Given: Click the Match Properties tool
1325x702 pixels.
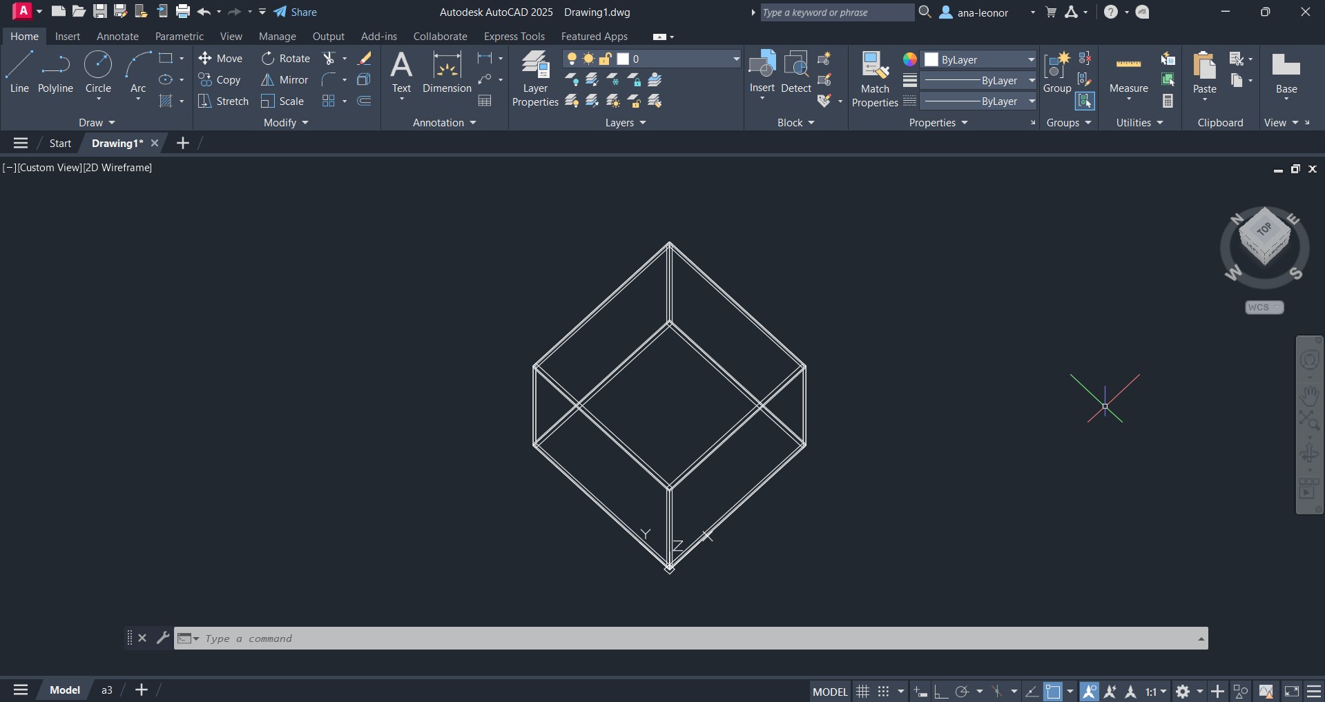Looking at the screenshot, I should [x=875, y=79].
